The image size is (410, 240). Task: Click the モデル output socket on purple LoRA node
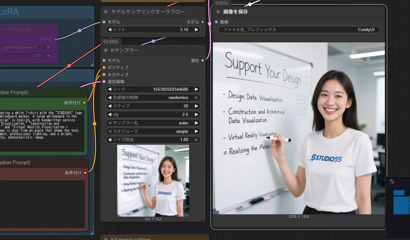(55, 40)
